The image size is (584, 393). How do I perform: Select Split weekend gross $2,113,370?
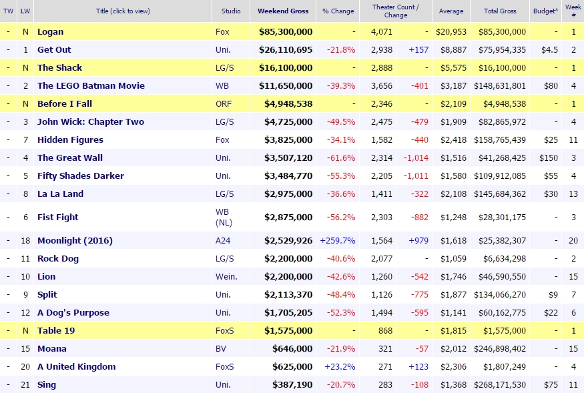[288, 295]
